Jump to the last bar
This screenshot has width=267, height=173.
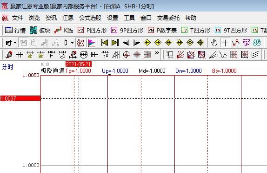click(x=115, y=43)
